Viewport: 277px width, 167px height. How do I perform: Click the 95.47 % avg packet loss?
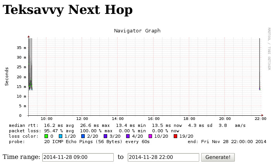click(59, 131)
